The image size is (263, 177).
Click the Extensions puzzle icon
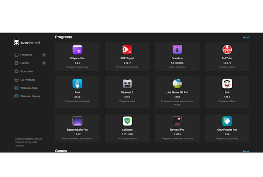click(16, 71)
